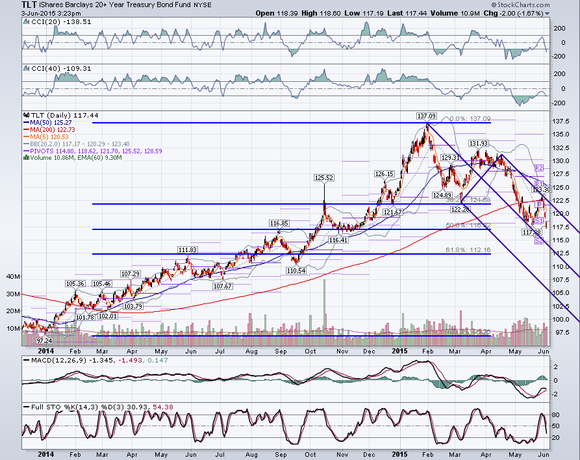The image size is (580, 460).
Task: Click the MA(50) blue legend line
Action: pos(26,123)
